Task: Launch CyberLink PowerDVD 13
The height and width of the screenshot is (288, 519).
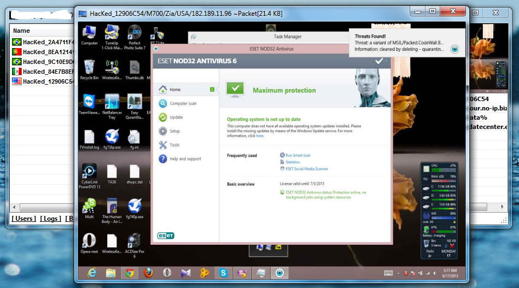Action: (89, 176)
